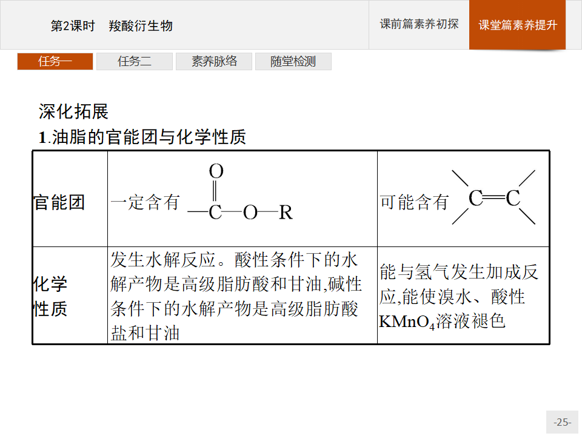Click the KMnO4溶液褪色 text

[442, 321]
